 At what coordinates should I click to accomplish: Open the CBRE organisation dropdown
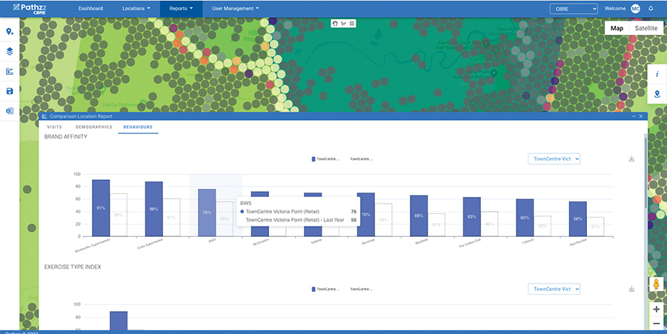[x=573, y=8]
